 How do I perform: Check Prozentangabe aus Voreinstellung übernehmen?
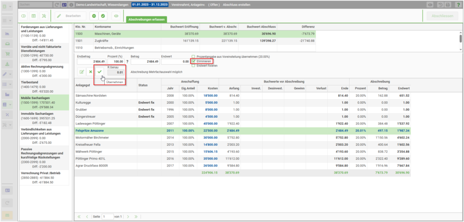point(194,56)
